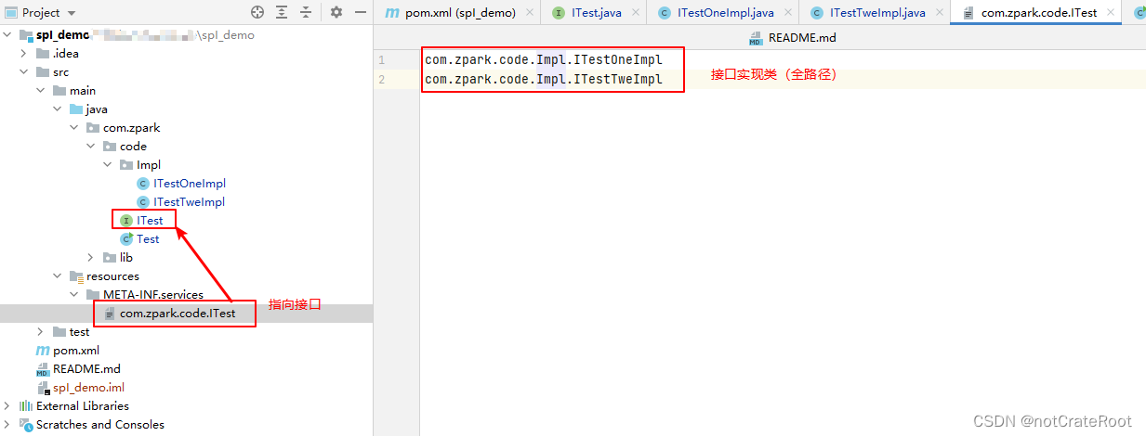Click line number 1 in the gutter

coord(381,60)
